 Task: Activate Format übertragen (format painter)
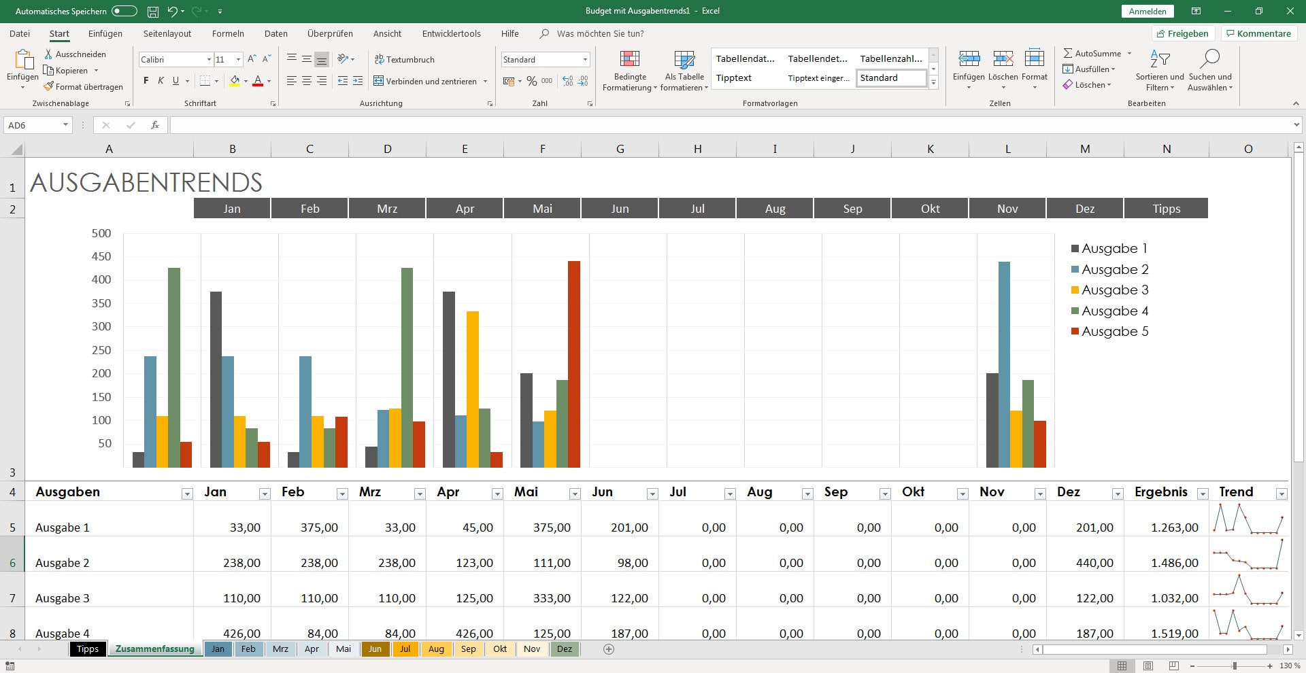click(83, 86)
